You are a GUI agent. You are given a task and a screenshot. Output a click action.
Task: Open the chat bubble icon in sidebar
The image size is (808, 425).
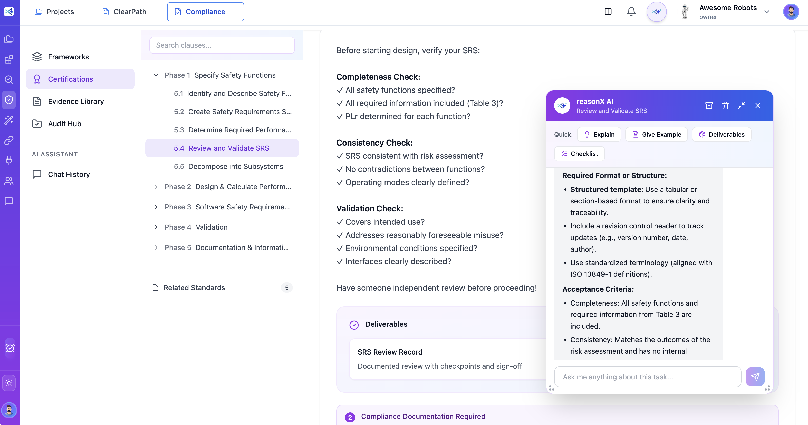point(9,201)
